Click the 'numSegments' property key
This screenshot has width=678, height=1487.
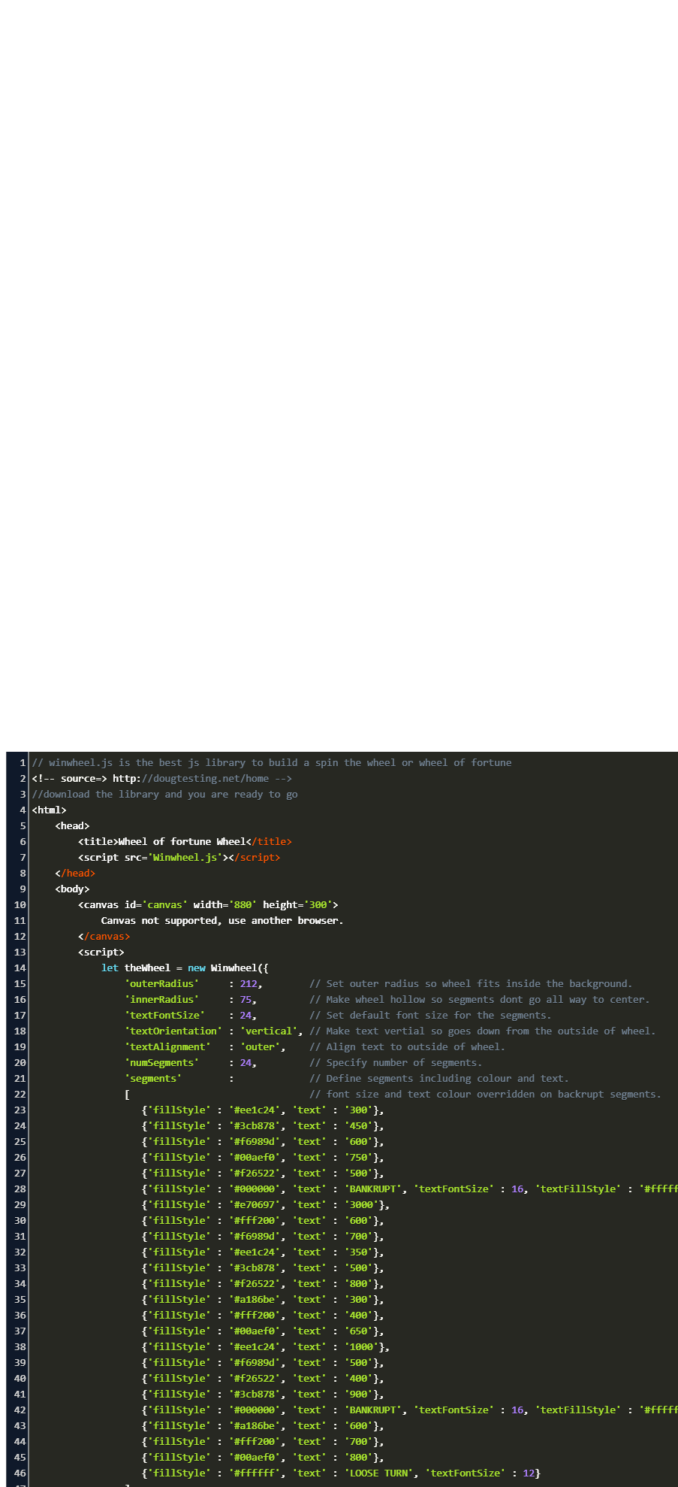(161, 1062)
